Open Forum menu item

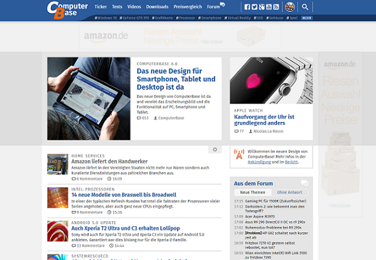coord(213,6)
